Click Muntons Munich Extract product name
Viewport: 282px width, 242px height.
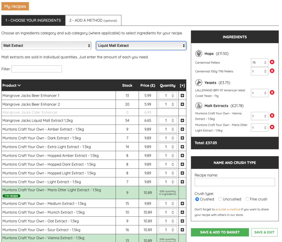tap(43, 212)
